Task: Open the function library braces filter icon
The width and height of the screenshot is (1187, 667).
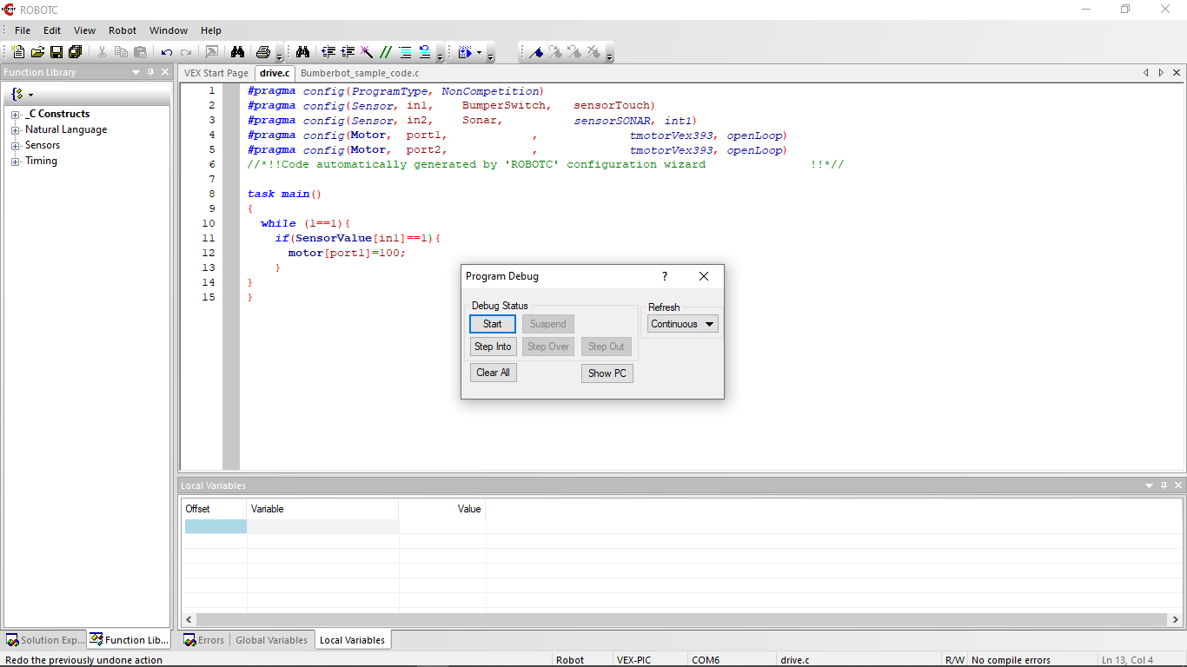Action: coord(17,94)
